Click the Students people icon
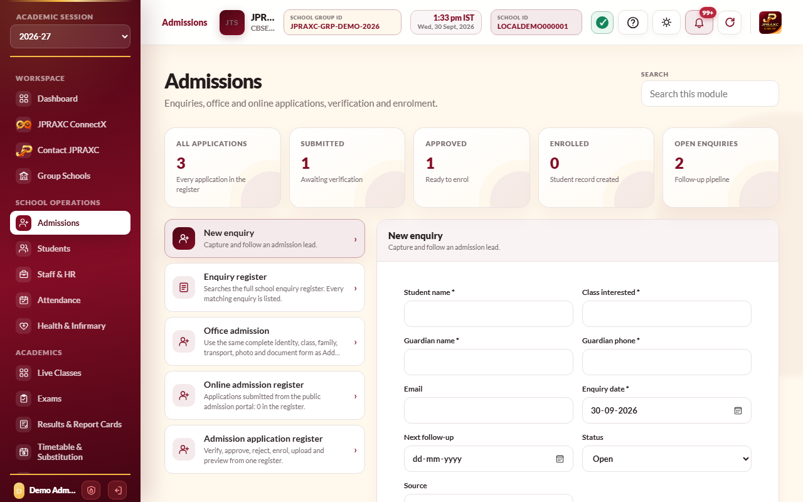 [x=23, y=248]
